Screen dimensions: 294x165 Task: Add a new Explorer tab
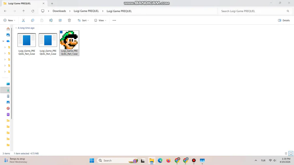(52, 3)
